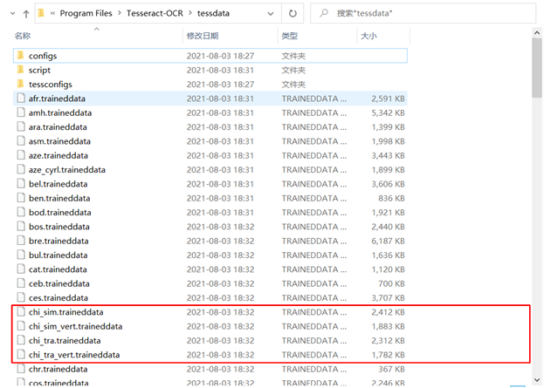This screenshot has width=544, height=388.
Task: Sort by the 名称 column header
Action: [23, 36]
